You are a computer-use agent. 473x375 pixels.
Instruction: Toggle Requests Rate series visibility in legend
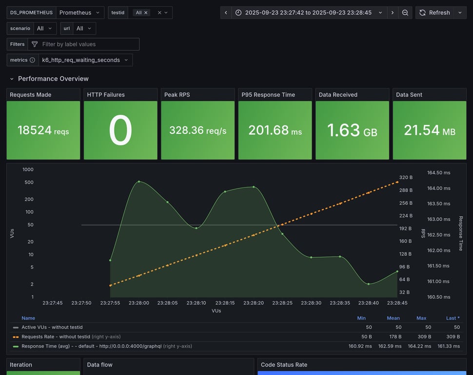click(56, 336)
